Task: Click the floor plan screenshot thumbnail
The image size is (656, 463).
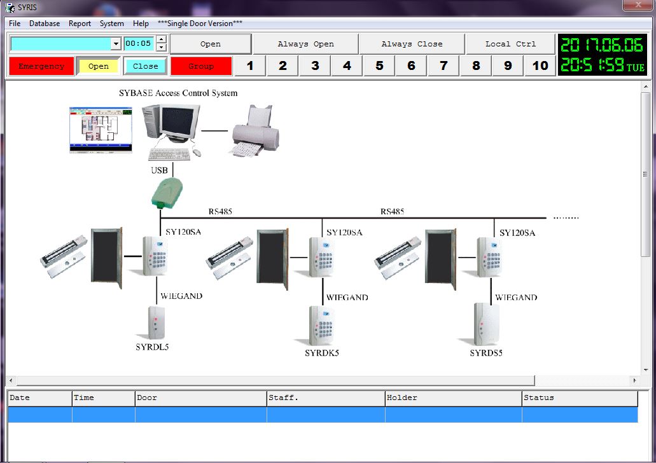Action: pos(101,130)
